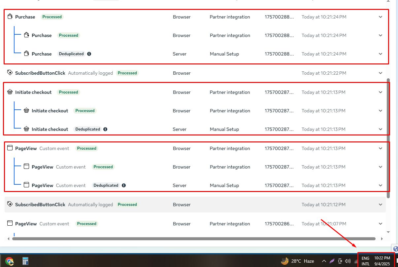This screenshot has height=267, width=398.
Task: Expand SubscribedButtonClick 10:21:22 PM row details
Action: point(381,73)
